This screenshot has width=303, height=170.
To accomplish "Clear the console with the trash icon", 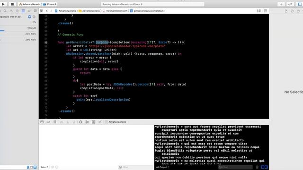I will [257, 167].
